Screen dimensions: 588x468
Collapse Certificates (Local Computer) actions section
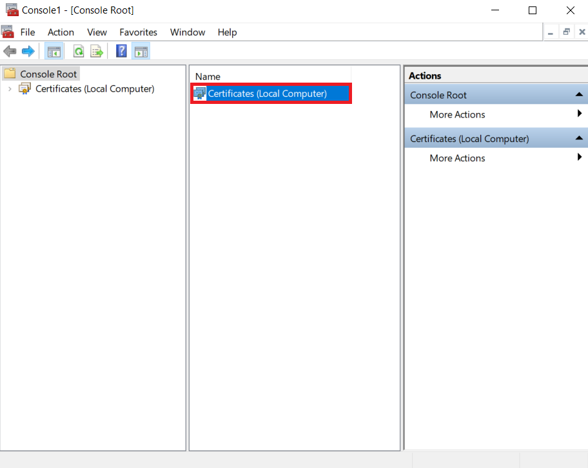(579, 138)
